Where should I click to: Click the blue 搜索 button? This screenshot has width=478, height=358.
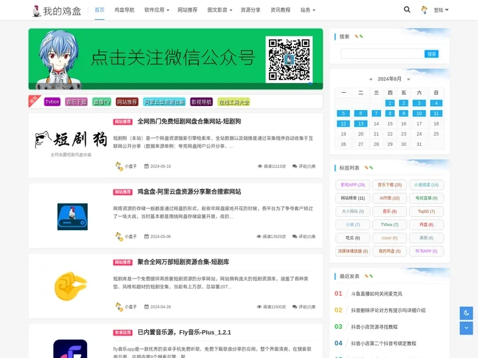432,54
